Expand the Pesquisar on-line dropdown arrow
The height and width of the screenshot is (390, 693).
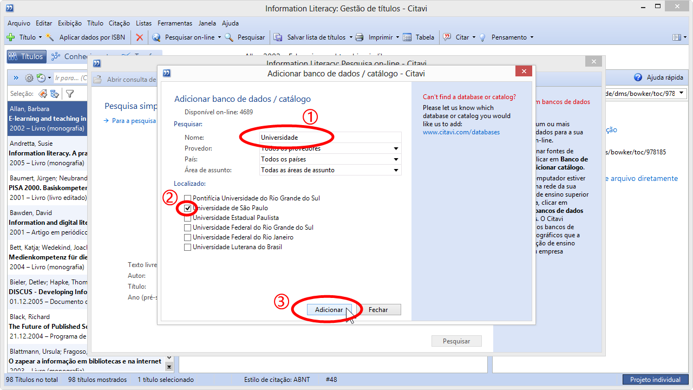[x=219, y=37]
